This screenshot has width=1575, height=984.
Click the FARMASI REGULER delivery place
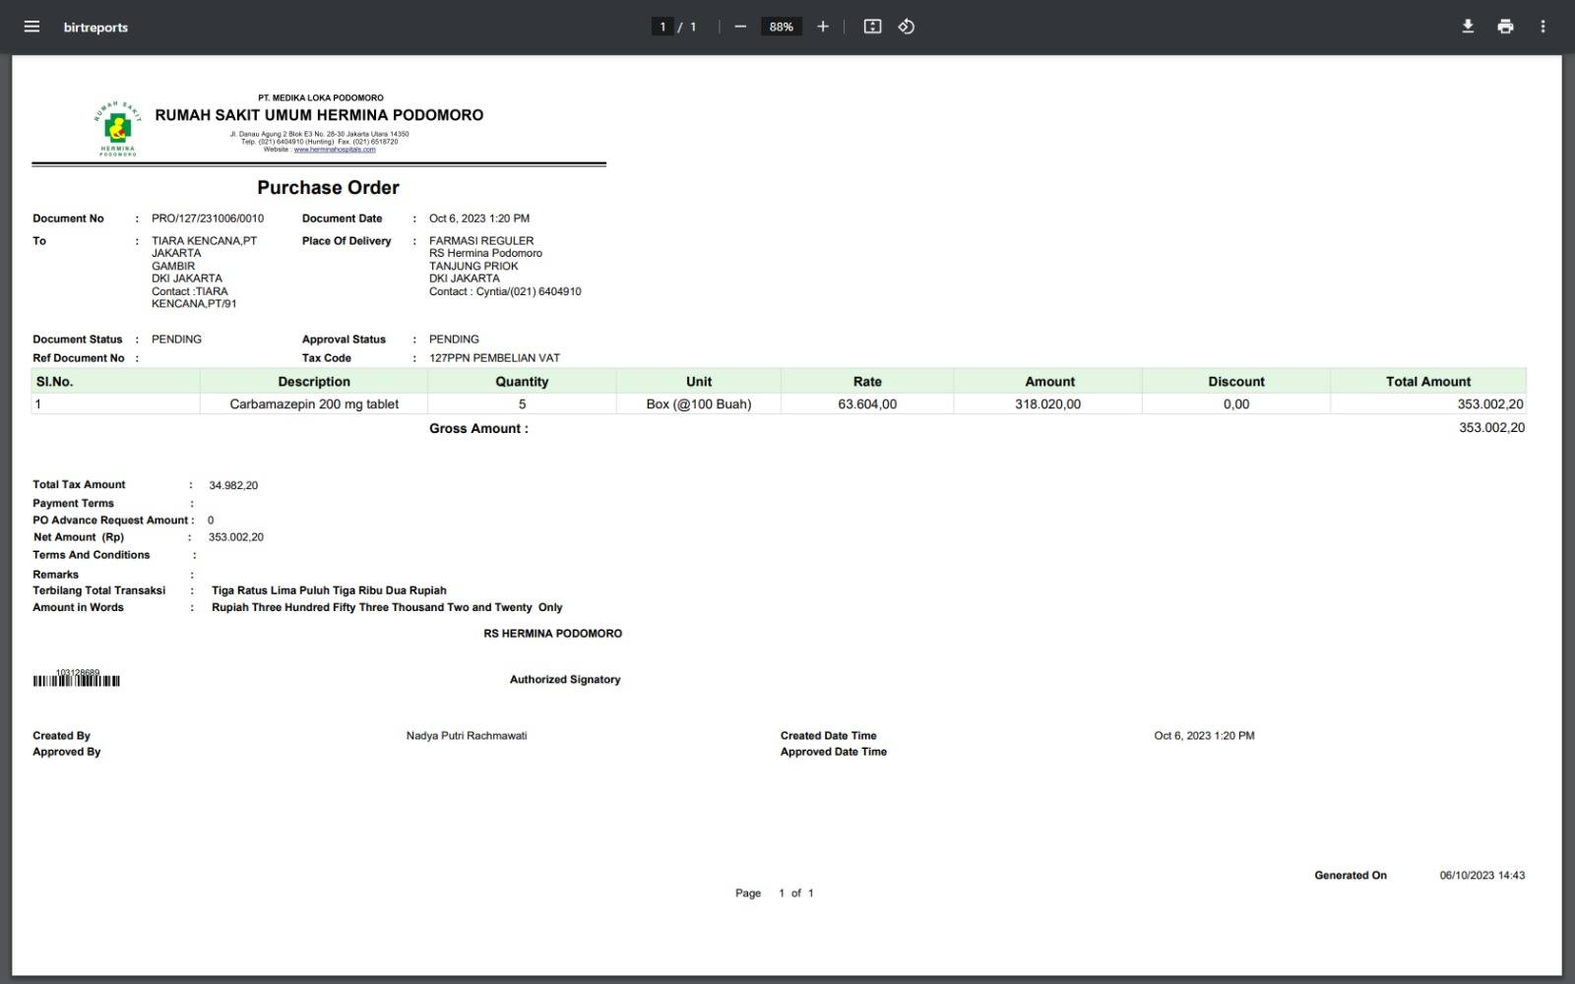click(x=481, y=241)
